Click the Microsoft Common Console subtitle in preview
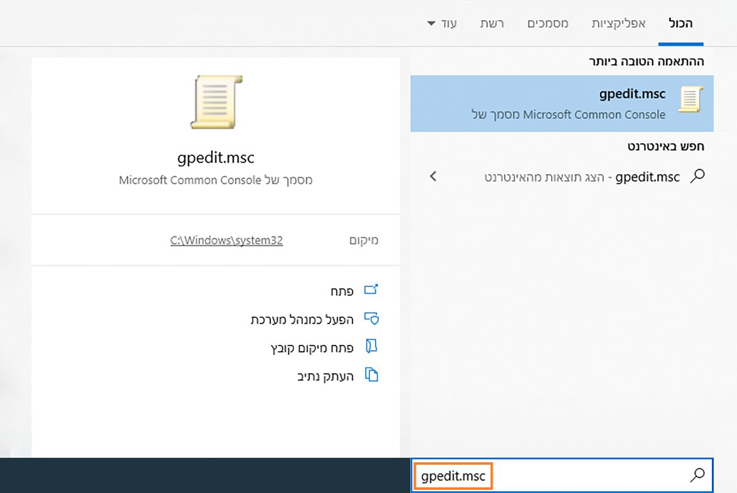The width and height of the screenshot is (737, 493). tap(216, 180)
